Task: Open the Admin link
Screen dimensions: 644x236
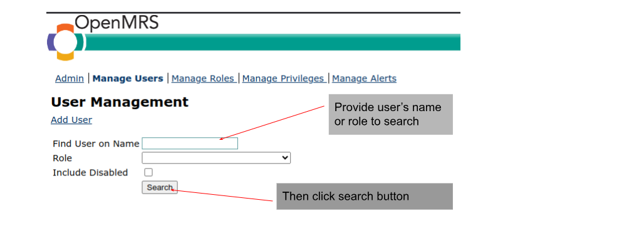Action: (70, 79)
